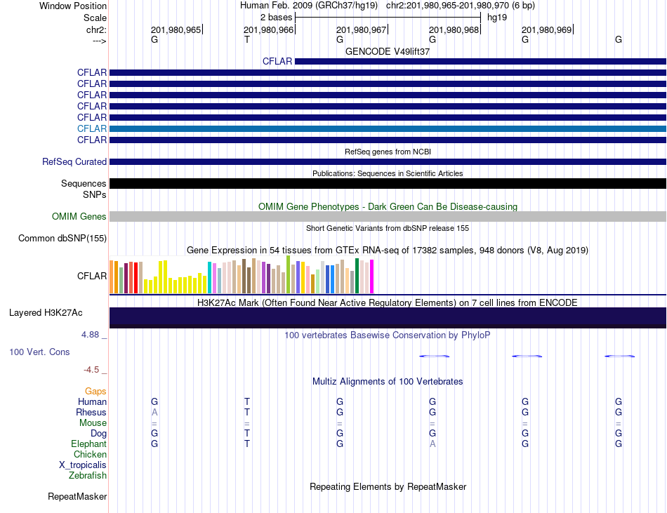Select the black Sequences track bar

(x=388, y=184)
